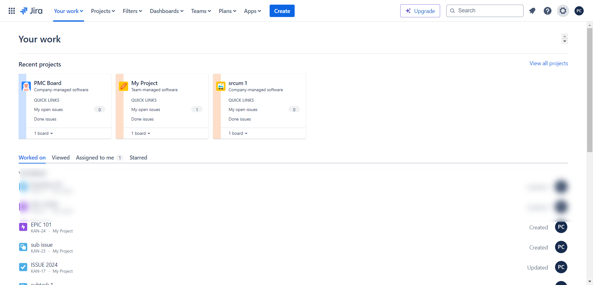The image size is (593, 285).
Task: Open the Apps dropdown
Action: pyautogui.click(x=252, y=11)
